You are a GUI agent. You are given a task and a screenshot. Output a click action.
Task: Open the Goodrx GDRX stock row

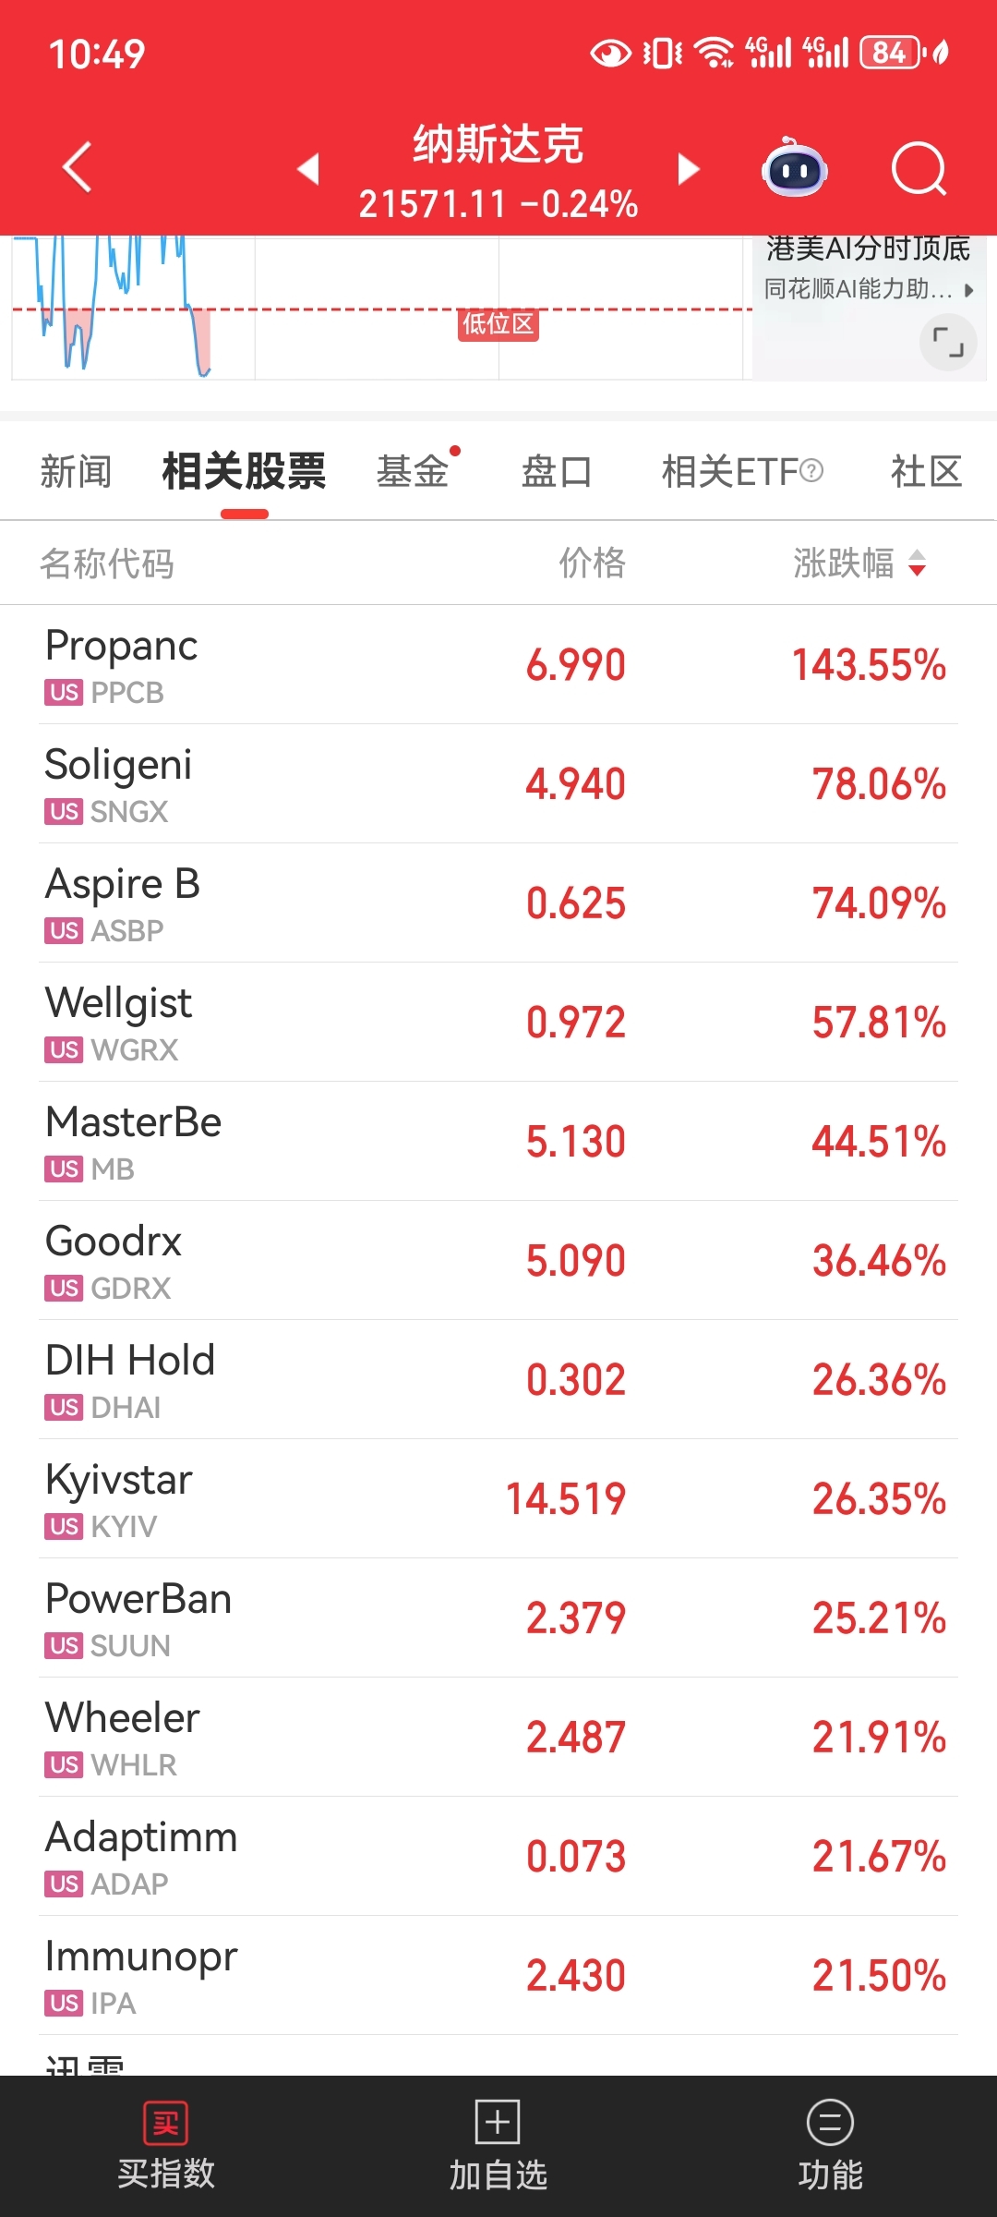[x=498, y=1261]
